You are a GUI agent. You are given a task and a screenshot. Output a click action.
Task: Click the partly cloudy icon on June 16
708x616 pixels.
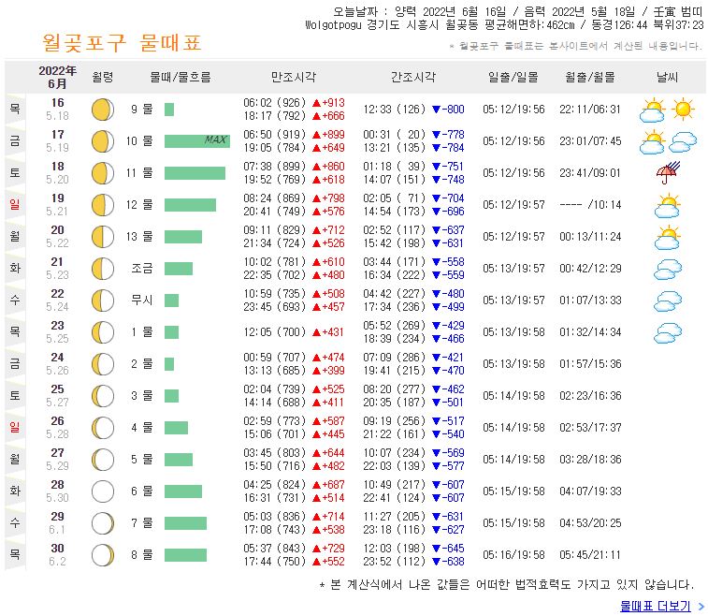click(x=652, y=110)
